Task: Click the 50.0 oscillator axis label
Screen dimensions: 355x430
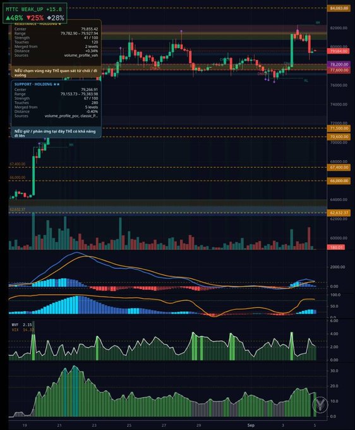Action: coord(334,306)
